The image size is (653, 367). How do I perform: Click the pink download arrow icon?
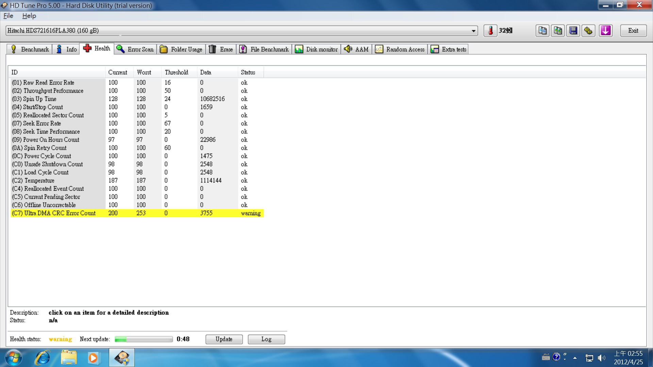[606, 31]
